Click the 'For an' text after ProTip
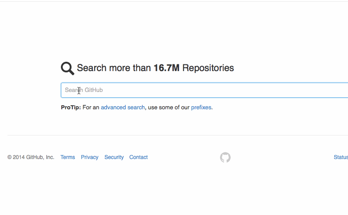Image resolution: width=348 pixels, height=215 pixels. (x=91, y=107)
